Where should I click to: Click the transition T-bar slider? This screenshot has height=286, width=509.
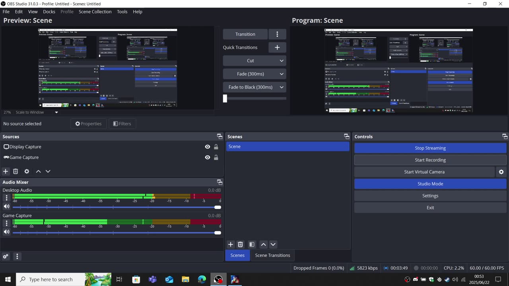(x=254, y=99)
